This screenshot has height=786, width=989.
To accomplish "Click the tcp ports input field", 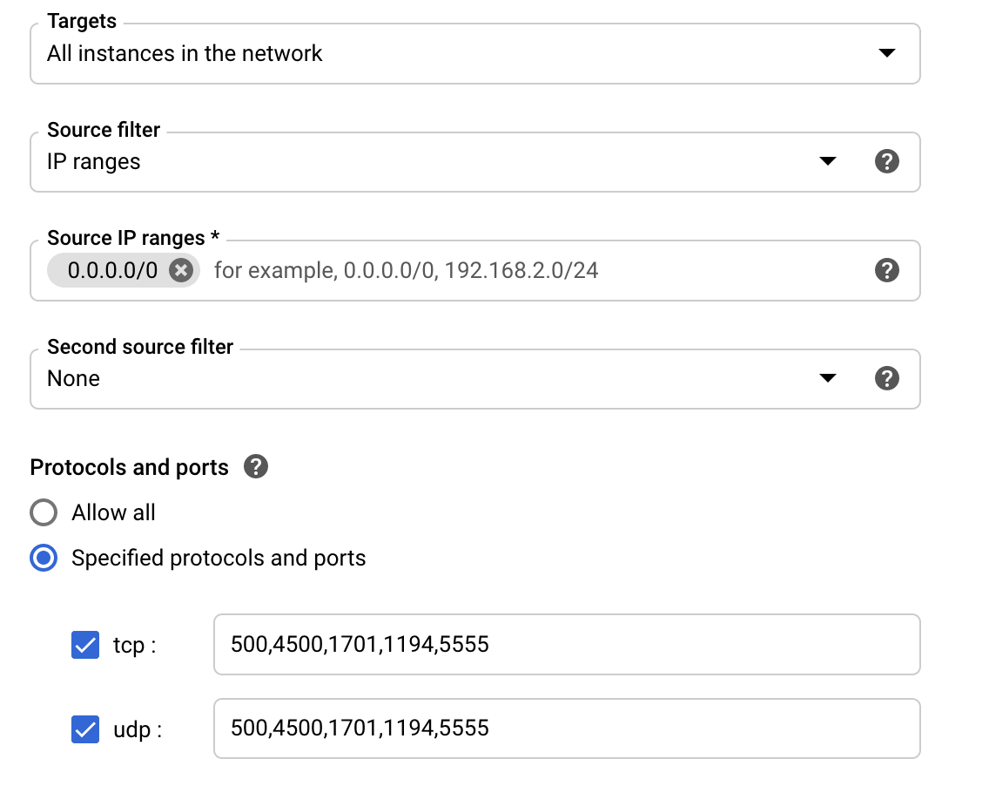I will coord(567,645).
